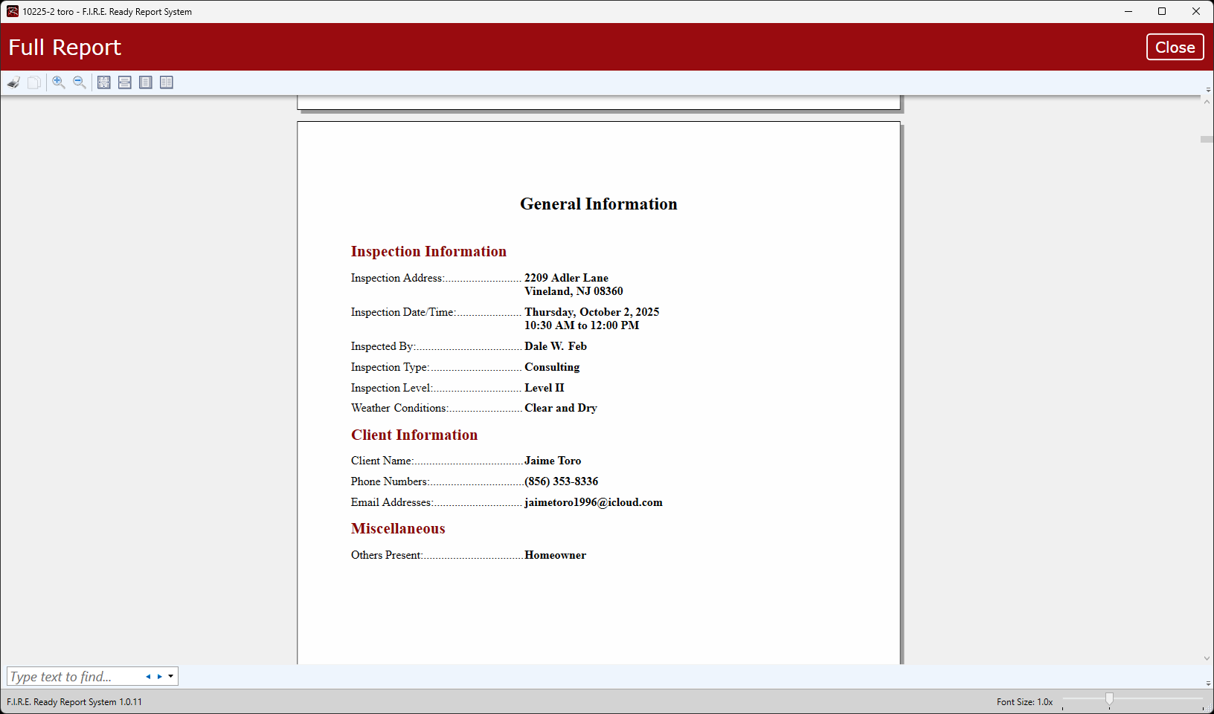Switch to two-page facing view
This screenshot has width=1214, height=714.
[x=166, y=82]
